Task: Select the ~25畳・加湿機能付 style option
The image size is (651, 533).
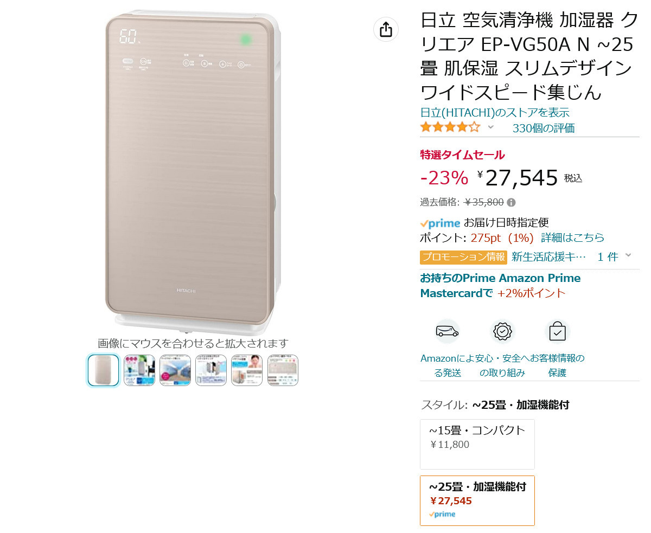Action: pyautogui.click(x=477, y=500)
